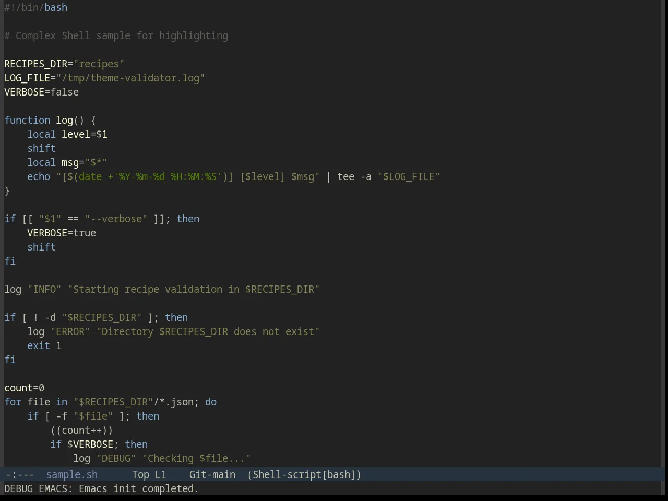The image size is (668, 501).
Task: Click the string "/tmp/theme-validator.log"
Action: 130,78
